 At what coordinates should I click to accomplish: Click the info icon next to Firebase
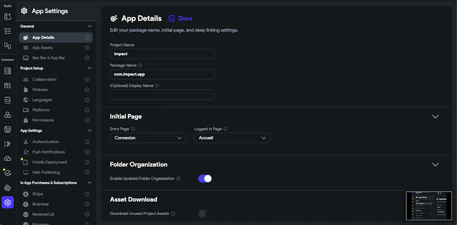coord(87,90)
